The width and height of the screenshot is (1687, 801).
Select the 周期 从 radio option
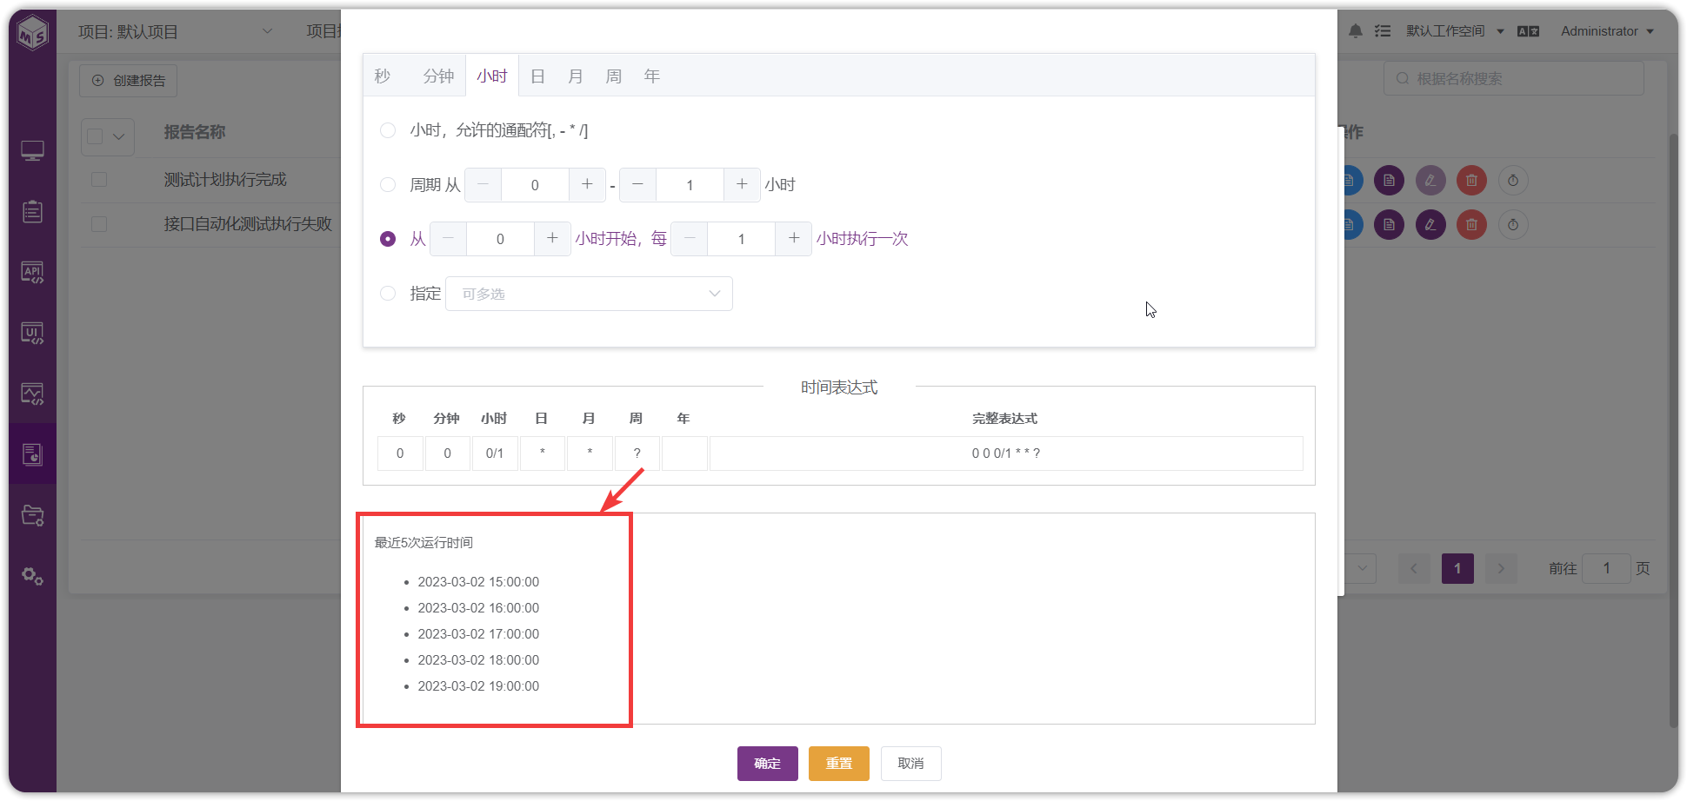388,185
